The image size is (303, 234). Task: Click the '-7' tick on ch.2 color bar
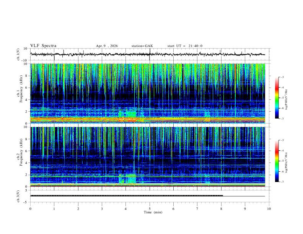(x=282, y=182)
